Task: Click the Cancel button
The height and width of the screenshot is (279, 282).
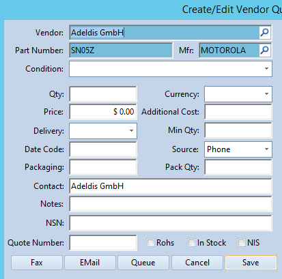Action: 197,263
